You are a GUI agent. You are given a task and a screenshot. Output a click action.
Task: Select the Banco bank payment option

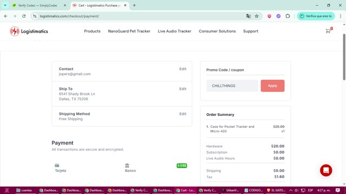tap(130, 168)
